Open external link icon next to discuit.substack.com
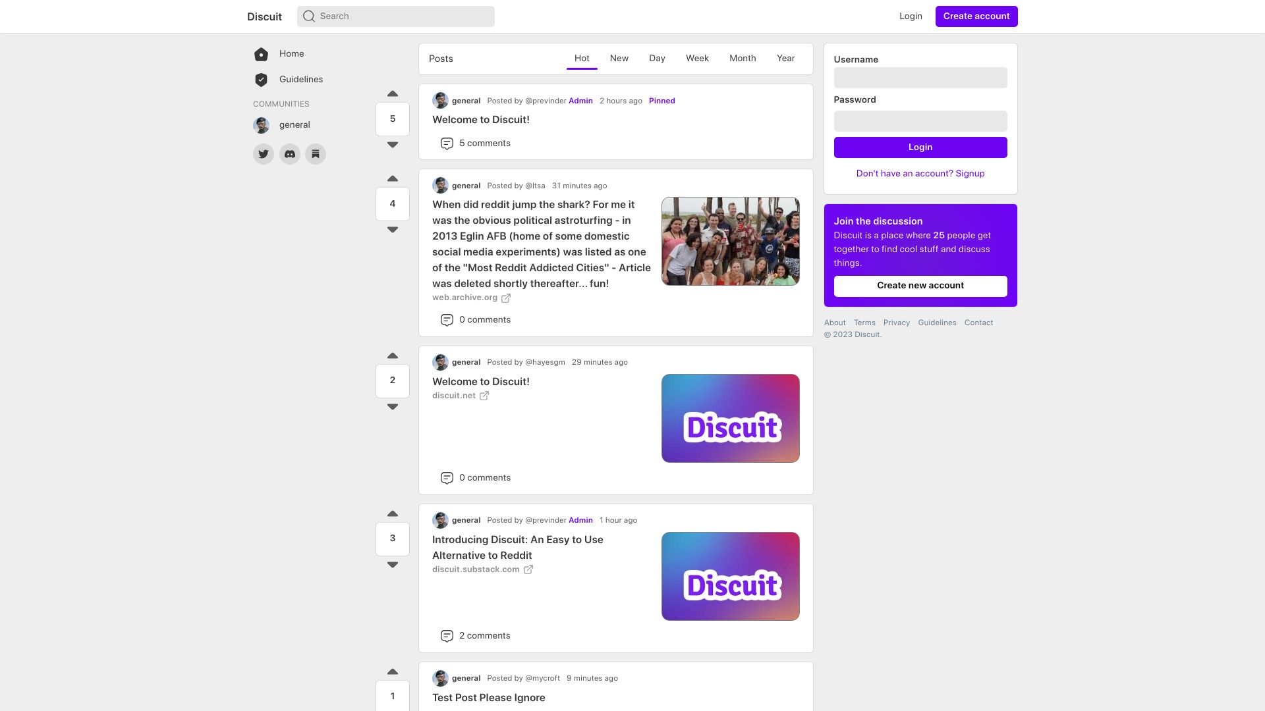The height and width of the screenshot is (711, 1265). [528, 569]
